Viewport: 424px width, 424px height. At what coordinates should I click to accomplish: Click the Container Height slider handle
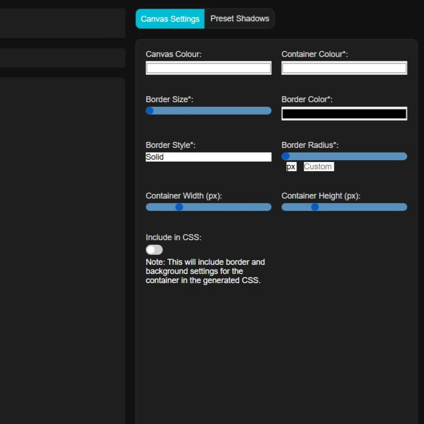tap(315, 207)
